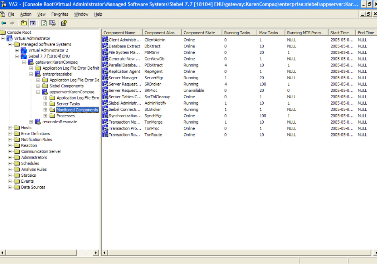Image resolution: width=377 pixels, height=264 pixels.
Task: Click the Export List toolbar icon
Action: pos(52,23)
